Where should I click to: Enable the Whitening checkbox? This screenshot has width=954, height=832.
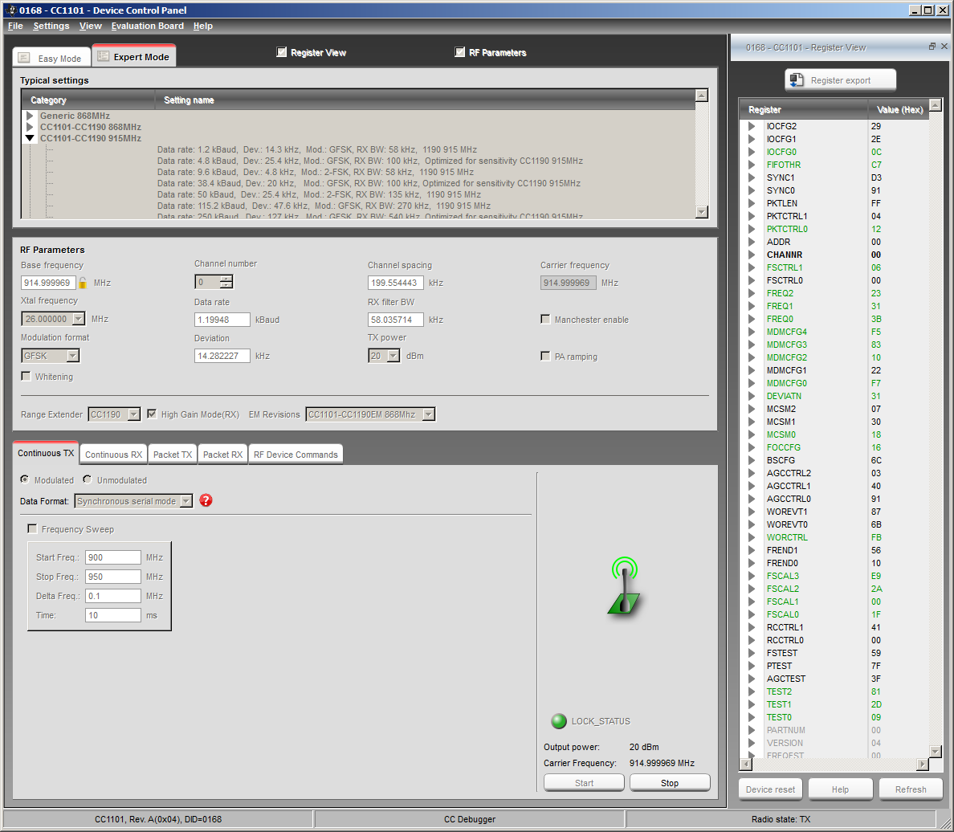26,376
